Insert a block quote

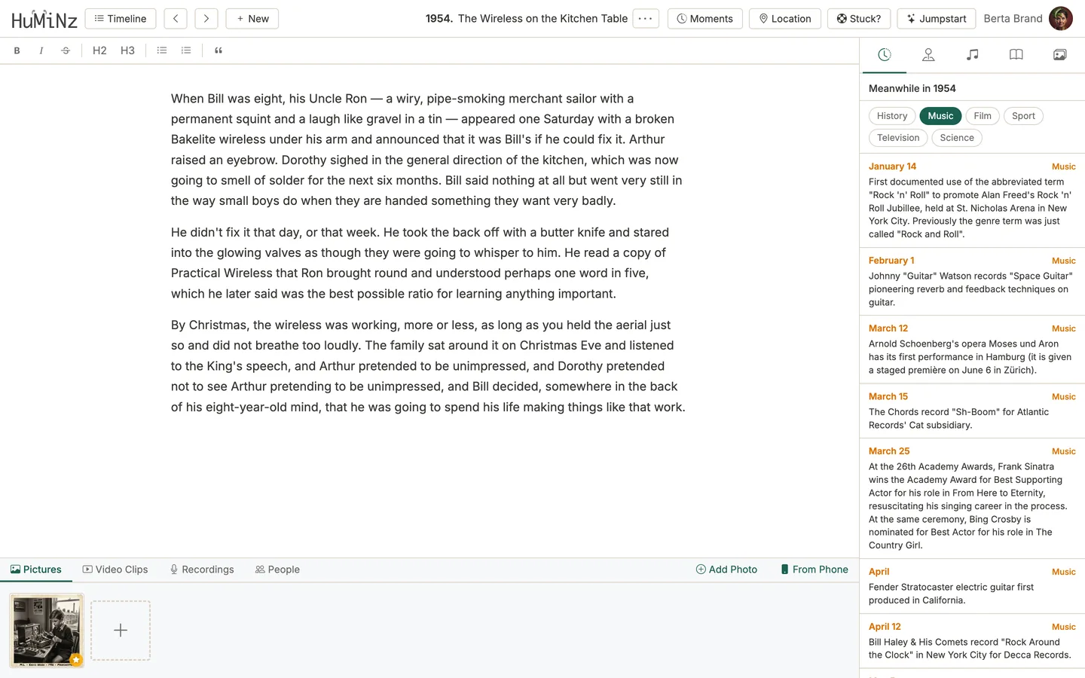pos(219,50)
